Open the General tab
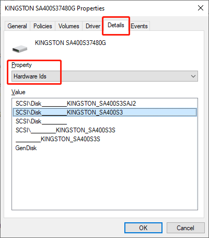 point(17,26)
